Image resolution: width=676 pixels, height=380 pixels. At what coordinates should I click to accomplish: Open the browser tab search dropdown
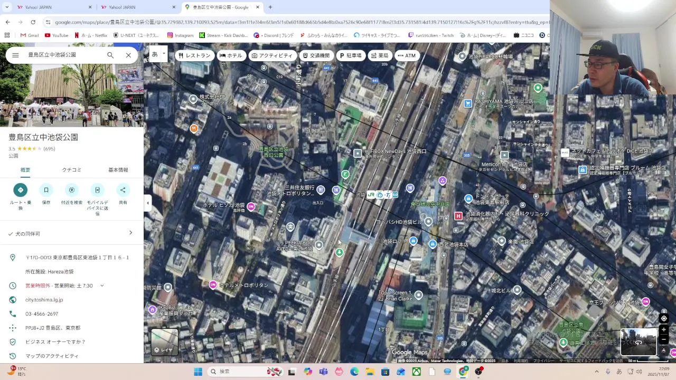click(6, 7)
